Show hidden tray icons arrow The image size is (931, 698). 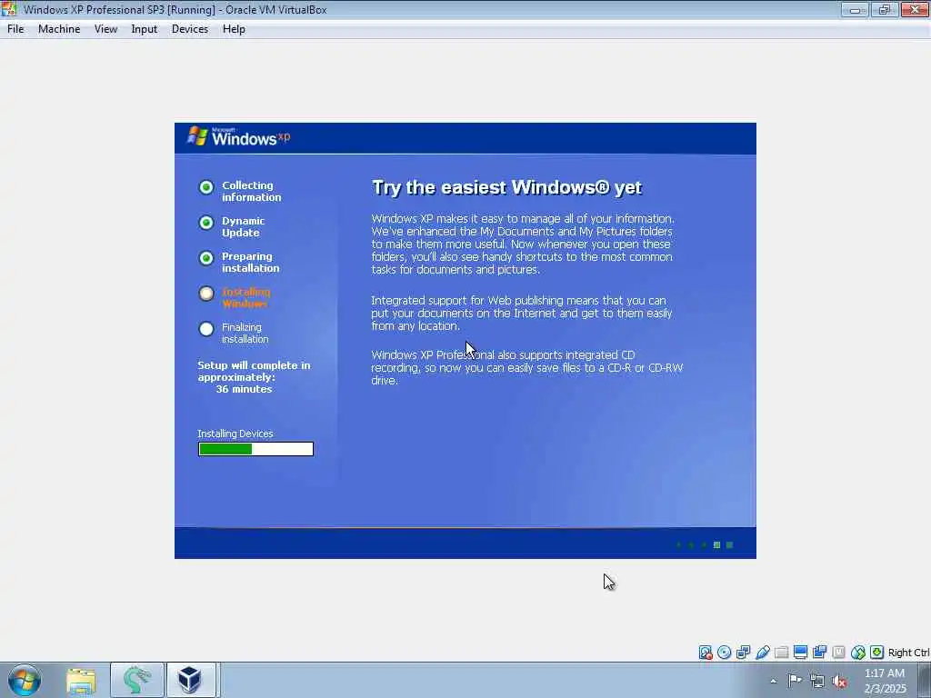(773, 681)
